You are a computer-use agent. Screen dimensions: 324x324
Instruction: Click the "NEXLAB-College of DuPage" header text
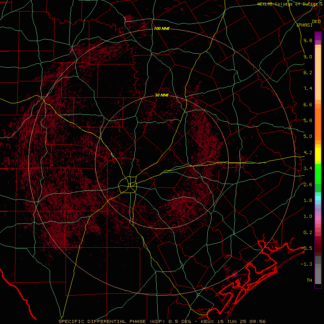click(288, 4)
